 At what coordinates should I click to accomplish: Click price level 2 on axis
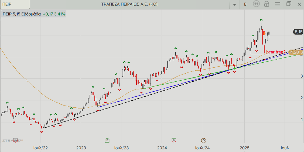(302, 98)
